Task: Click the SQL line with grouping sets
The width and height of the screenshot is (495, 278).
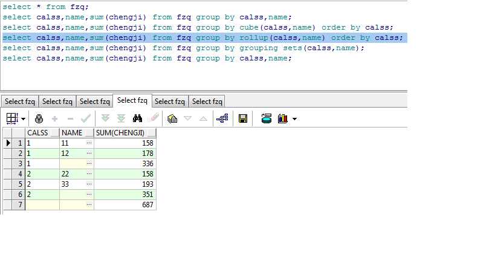Action: point(183,48)
